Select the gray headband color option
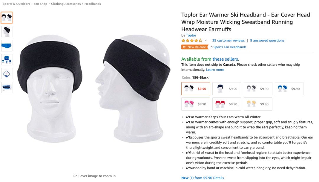The width and height of the screenshot is (319, 182). tap(258, 89)
